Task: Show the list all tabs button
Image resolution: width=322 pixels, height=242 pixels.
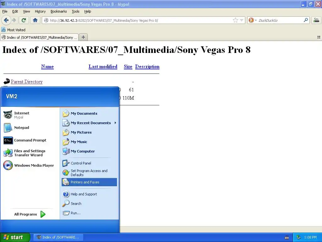Action: 319,37
